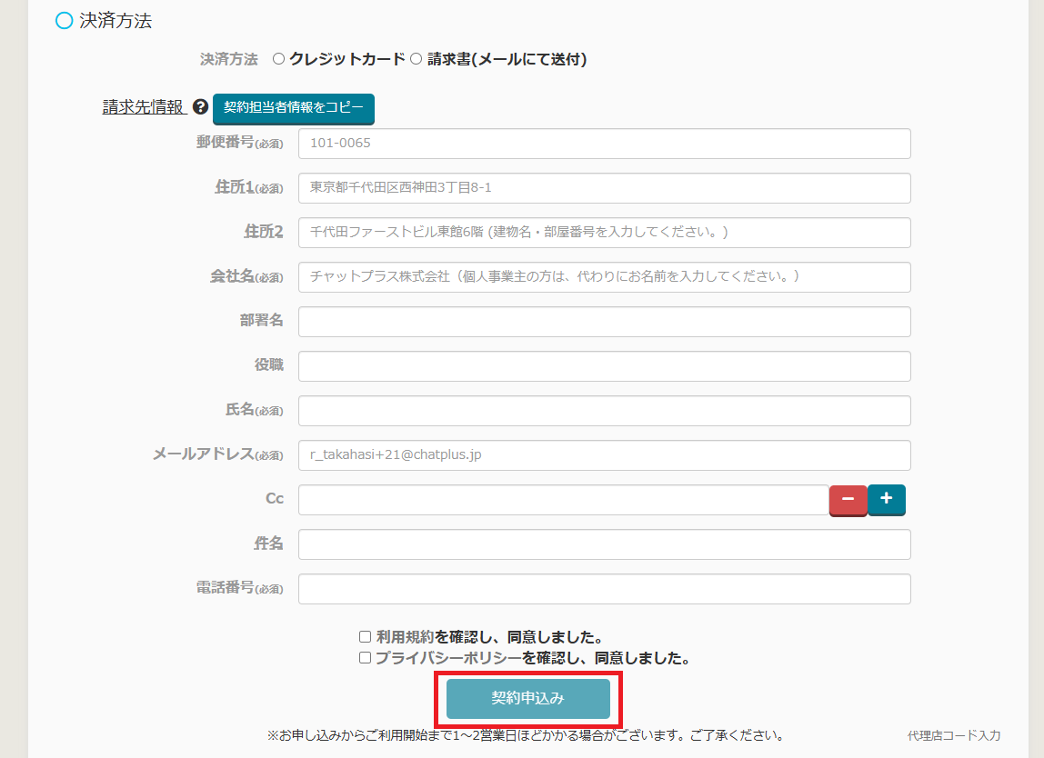Click the メールアドレス input field
The height and width of the screenshot is (758, 1044).
coord(604,455)
